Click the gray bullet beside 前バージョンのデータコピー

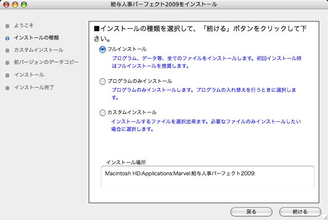pos(7,63)
